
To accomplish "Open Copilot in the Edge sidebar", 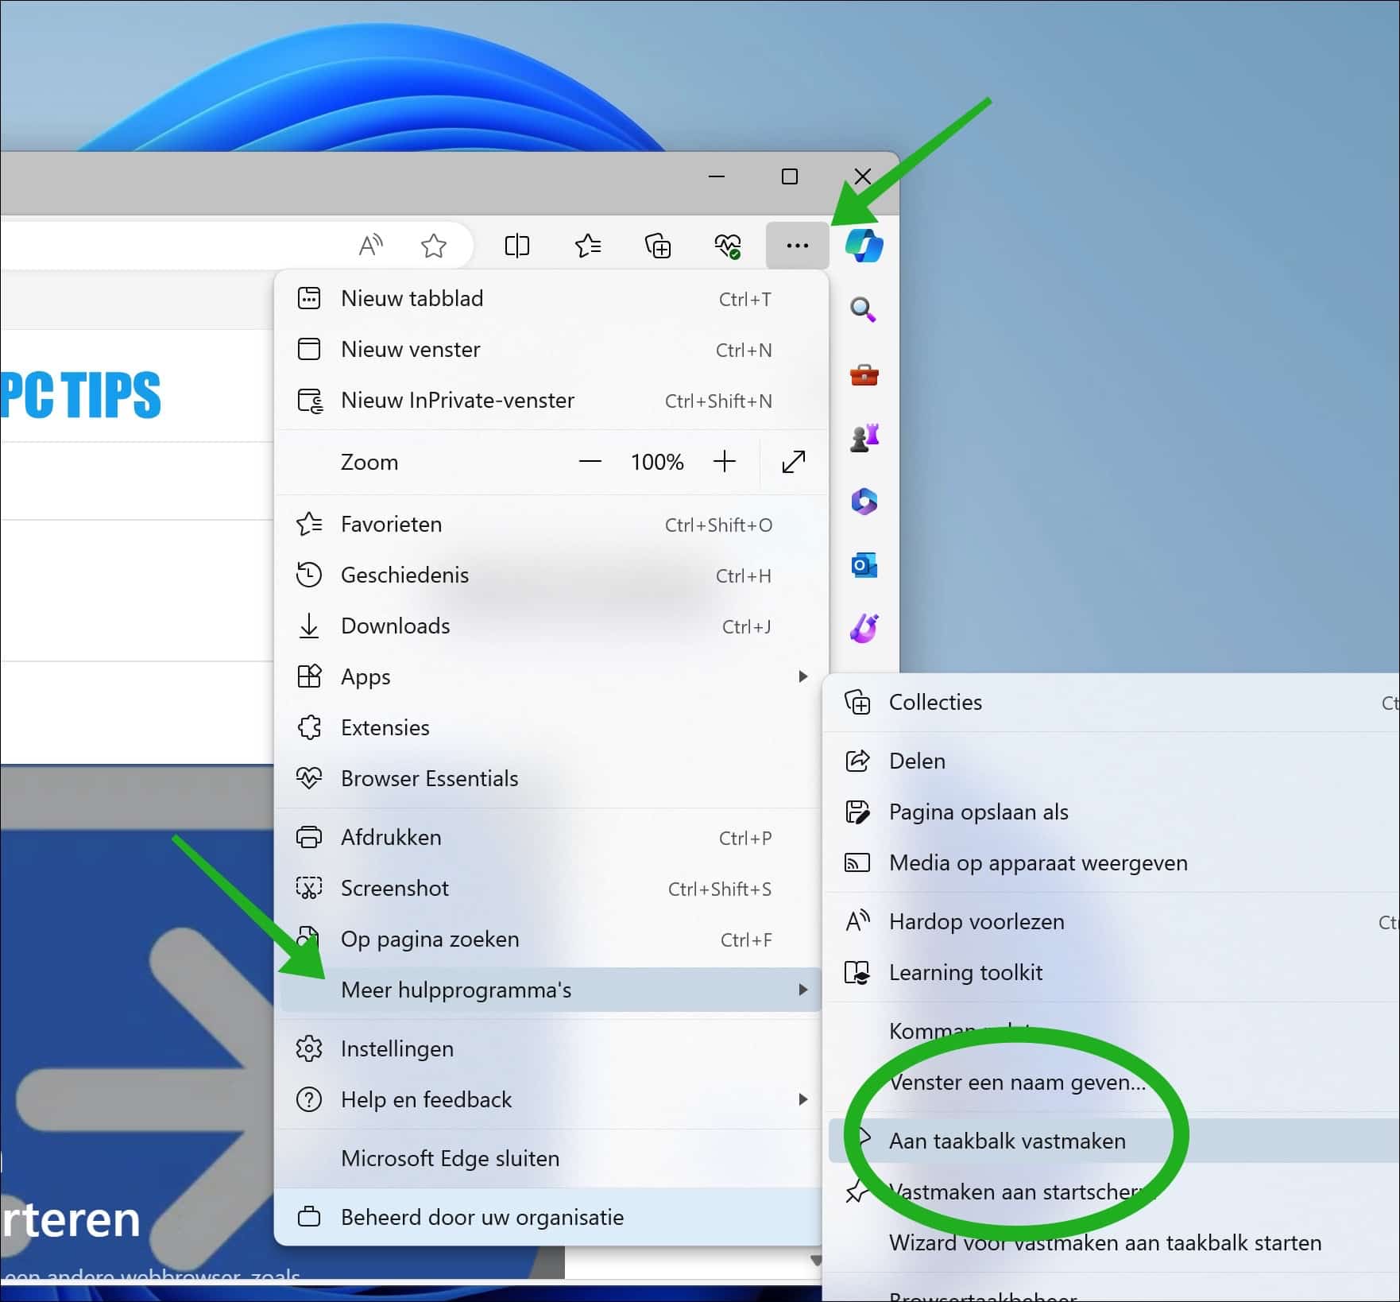I will click(x=864, y=246).
